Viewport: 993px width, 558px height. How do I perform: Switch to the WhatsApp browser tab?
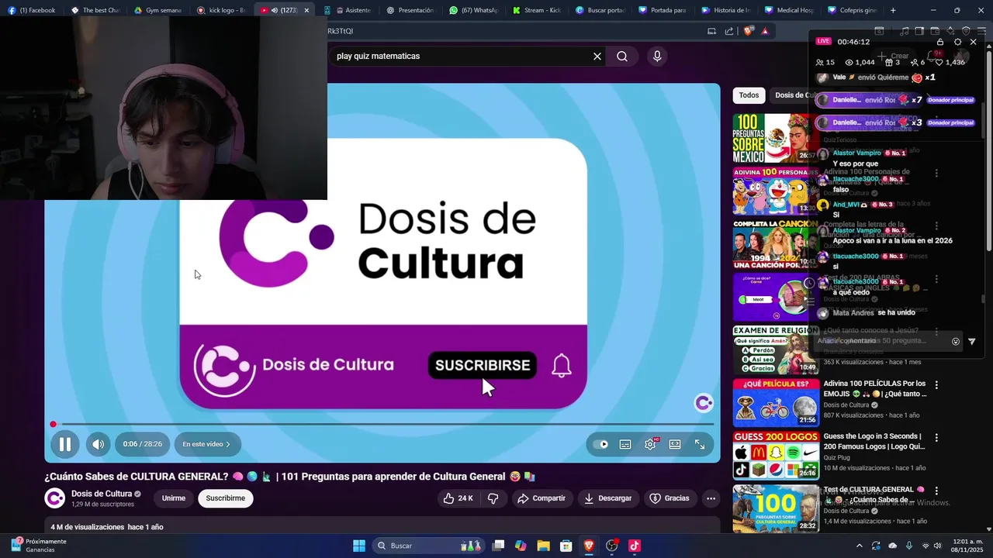(x=473, y=10)
